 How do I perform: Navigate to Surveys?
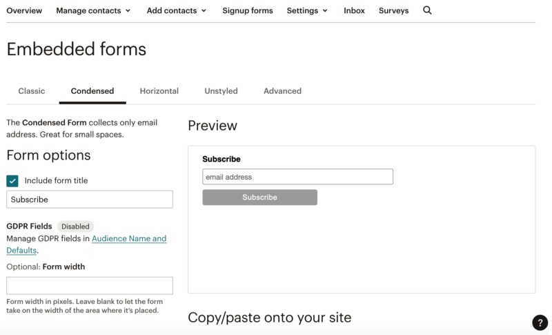pyautogui.click(x=393, y=11)
